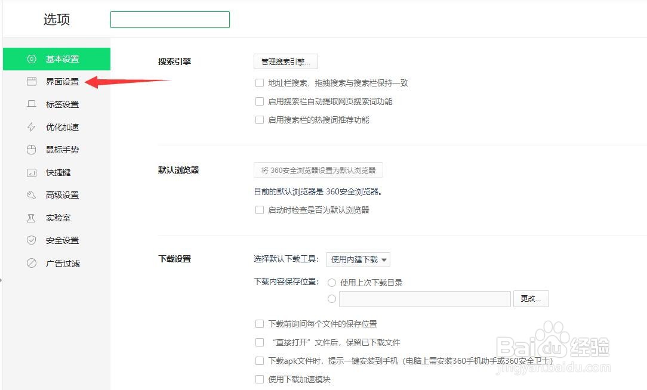Select 快捷键 in sidebar

[x=57, y=172]
